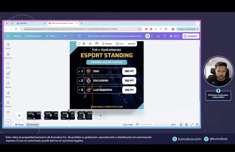Expand the Editar dropdown
This screenshot has width=235, height=152.
coord(52,36)
